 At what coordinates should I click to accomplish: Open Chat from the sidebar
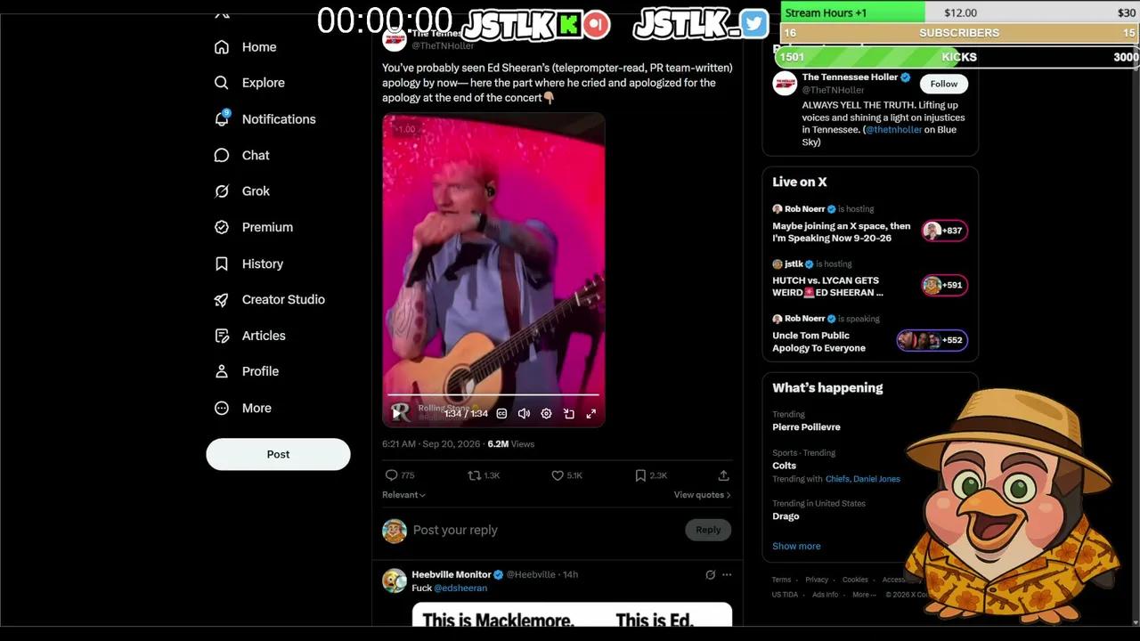point(242,155)
